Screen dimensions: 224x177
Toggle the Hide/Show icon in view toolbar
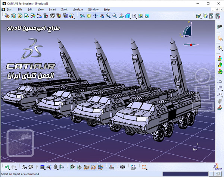141,16
